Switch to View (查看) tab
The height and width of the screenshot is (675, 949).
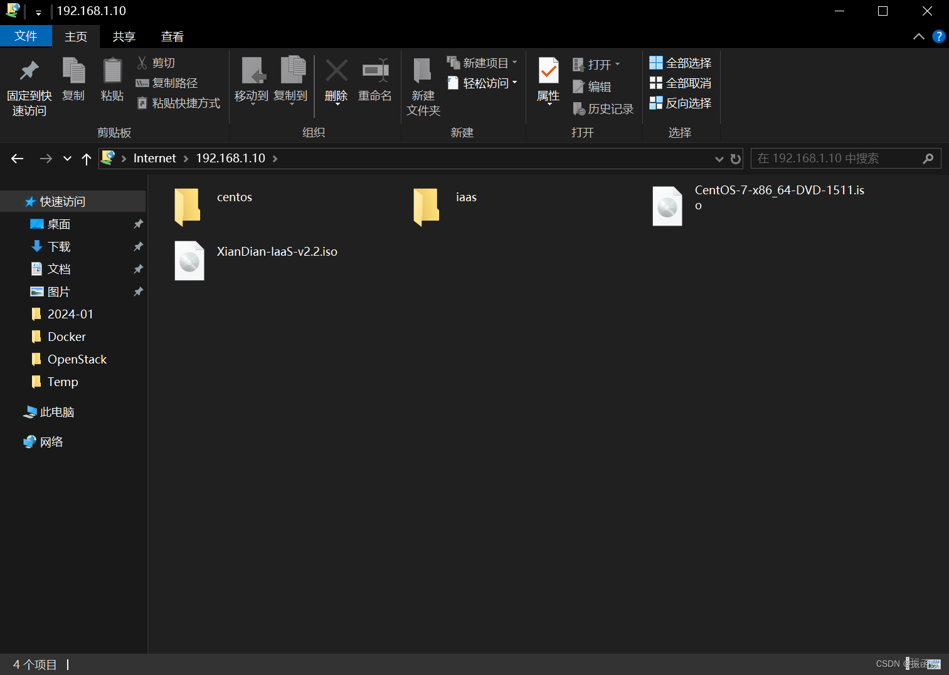click(172, 36)
